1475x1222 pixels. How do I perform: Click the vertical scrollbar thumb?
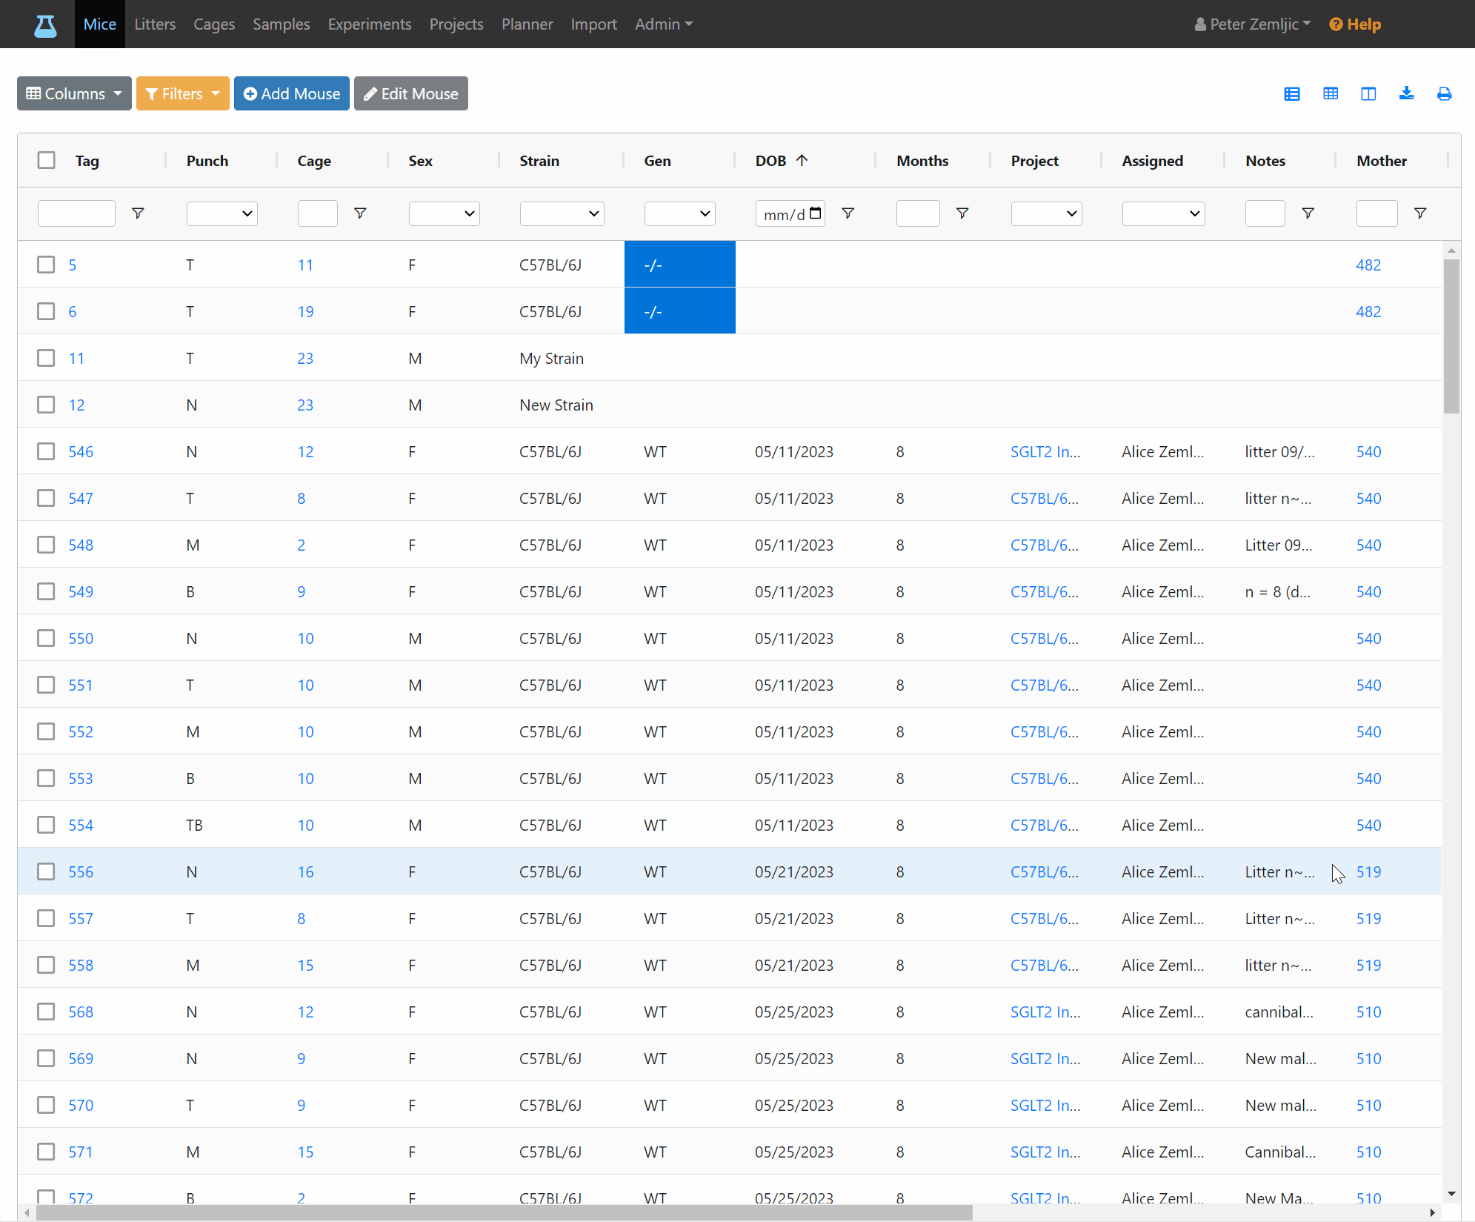1451,336
